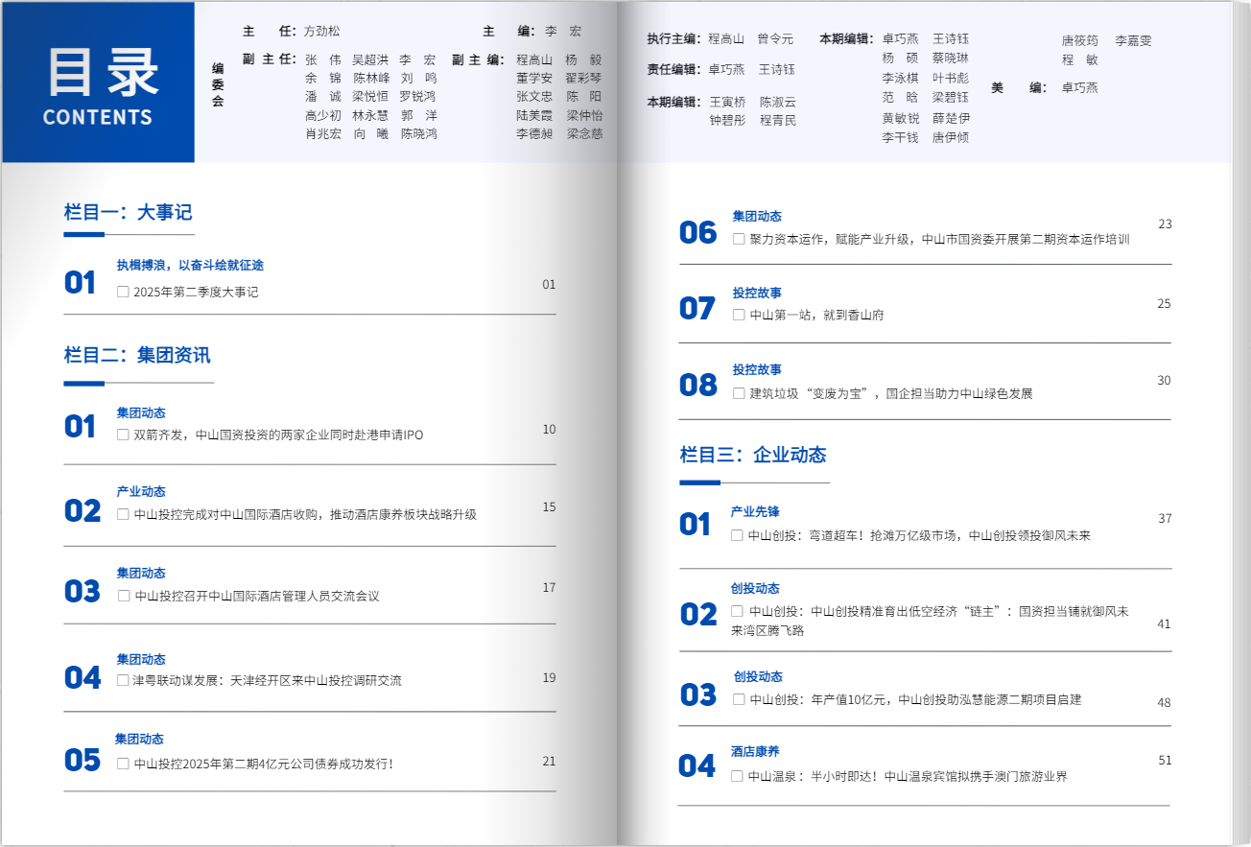Check the box next to 中山第一站，就到香山府
Viewport: 1251px width, 847px height.
click(739, 315)
